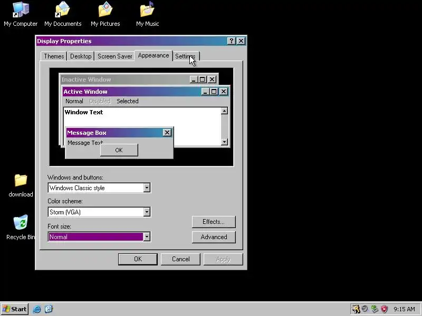Click the Active Window preview minimize button
Screen dimensions: 422x316
click(x=206, y=92)
